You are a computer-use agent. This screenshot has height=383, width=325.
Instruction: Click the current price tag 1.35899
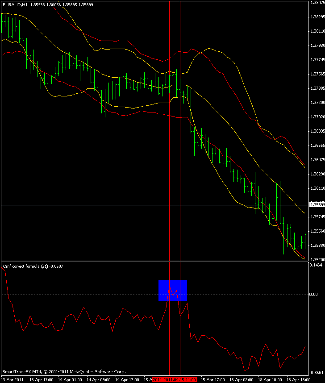(317, 205)
